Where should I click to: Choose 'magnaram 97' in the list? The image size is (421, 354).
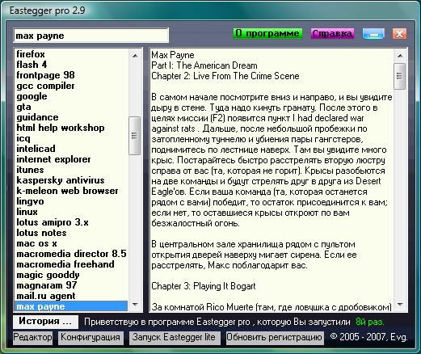click(71, 285)
